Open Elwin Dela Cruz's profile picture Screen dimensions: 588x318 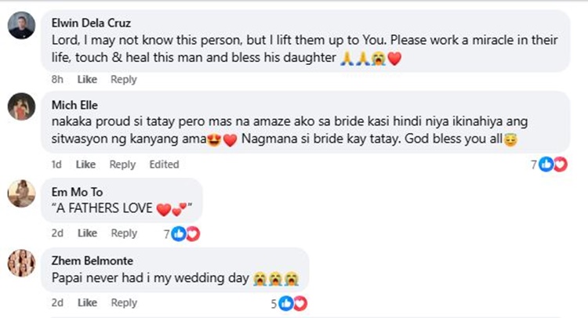(x=20, y=26)
